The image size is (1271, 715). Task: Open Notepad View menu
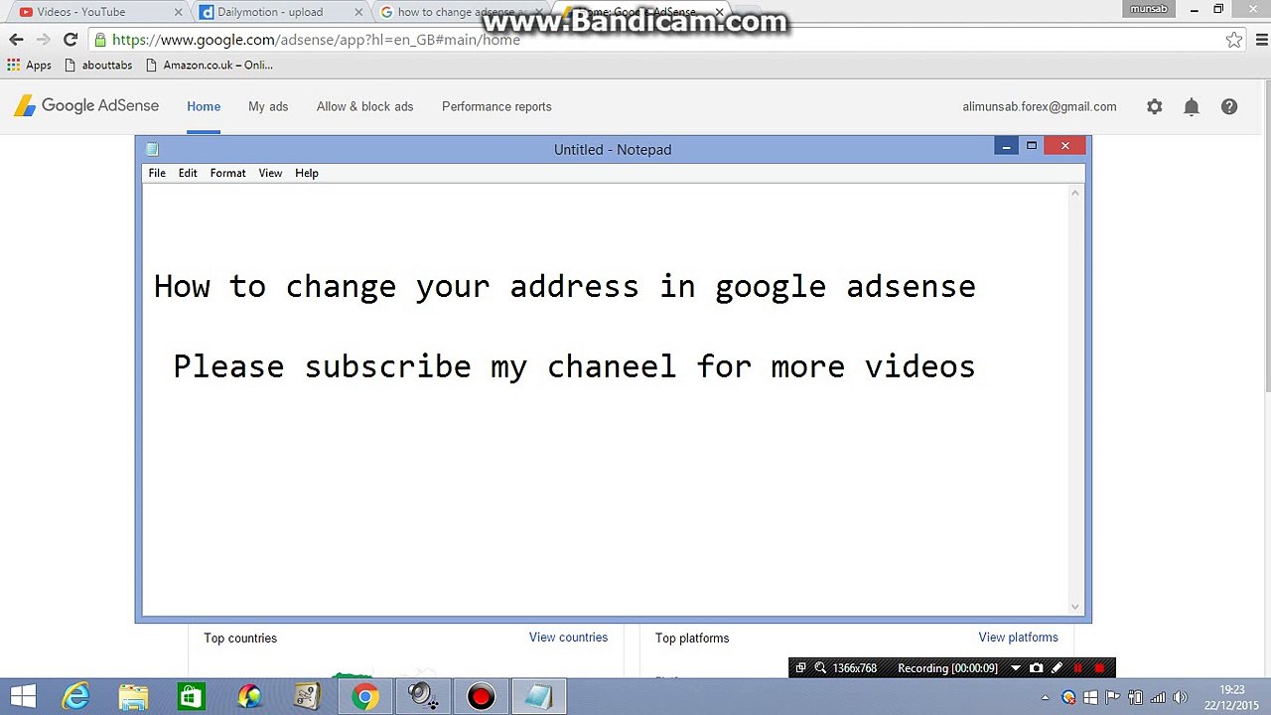point(270,173)
